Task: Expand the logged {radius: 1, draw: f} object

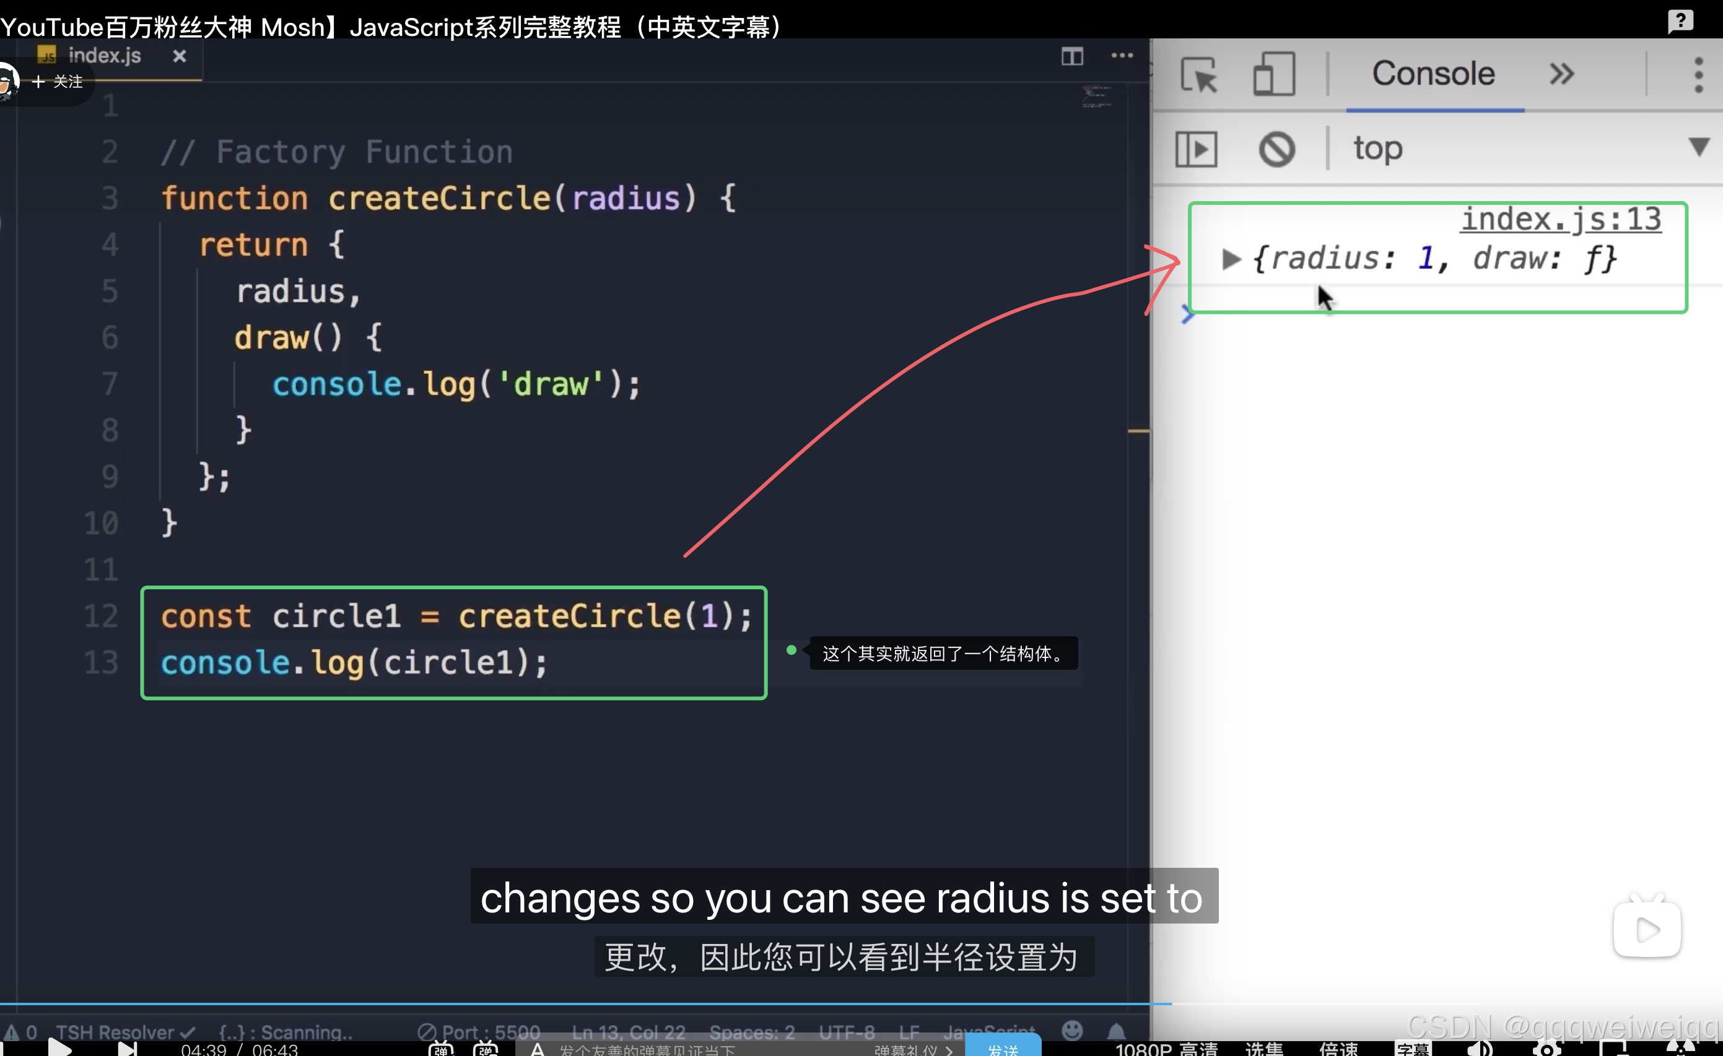Action: click(x=1231, y=259)
